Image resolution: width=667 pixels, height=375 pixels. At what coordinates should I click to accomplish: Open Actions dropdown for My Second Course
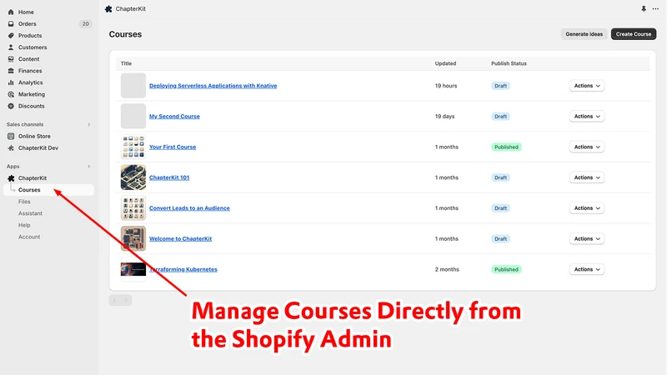coord(587,117)
